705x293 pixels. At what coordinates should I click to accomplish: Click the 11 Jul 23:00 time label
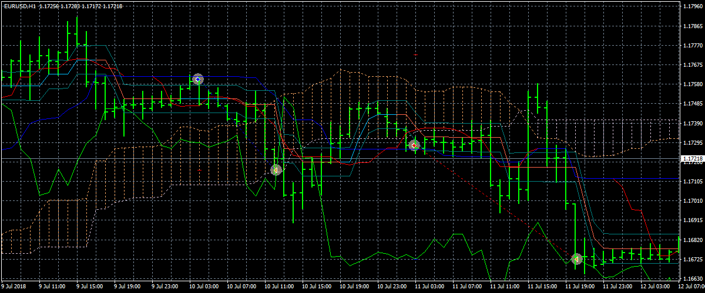618,287
